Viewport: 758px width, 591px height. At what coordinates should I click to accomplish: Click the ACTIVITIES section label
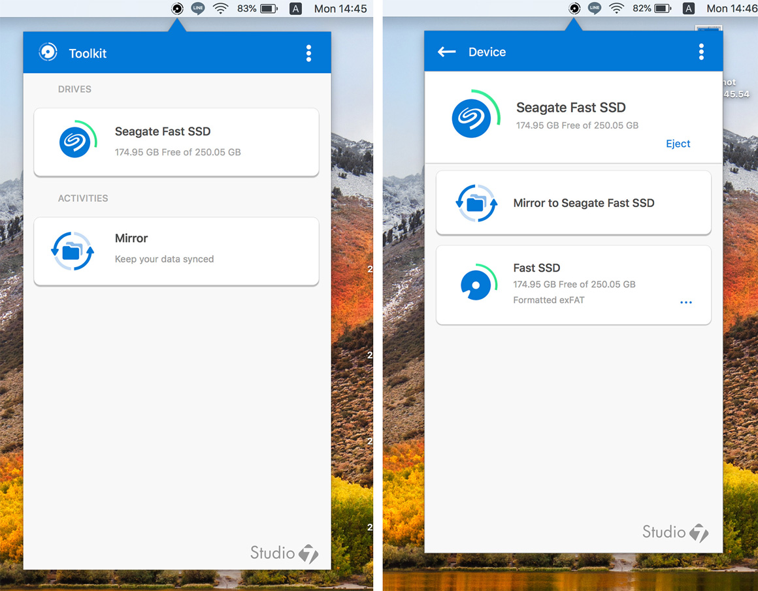coord(83,198)
